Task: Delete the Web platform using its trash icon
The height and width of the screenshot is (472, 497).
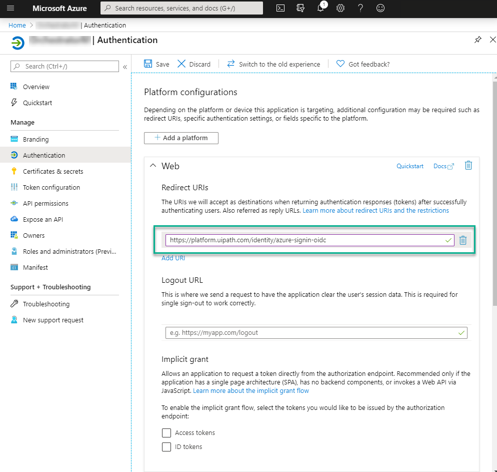Action: point(468,165)
